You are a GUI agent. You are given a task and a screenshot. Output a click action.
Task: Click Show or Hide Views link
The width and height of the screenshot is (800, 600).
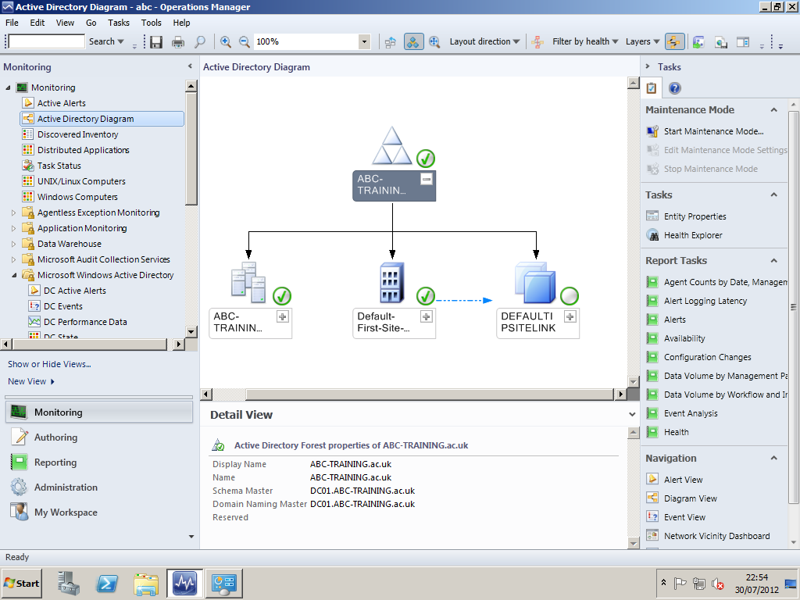[x=49, y=364]
